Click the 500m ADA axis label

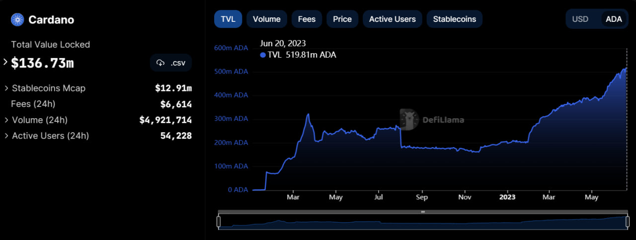click(231, 72)
